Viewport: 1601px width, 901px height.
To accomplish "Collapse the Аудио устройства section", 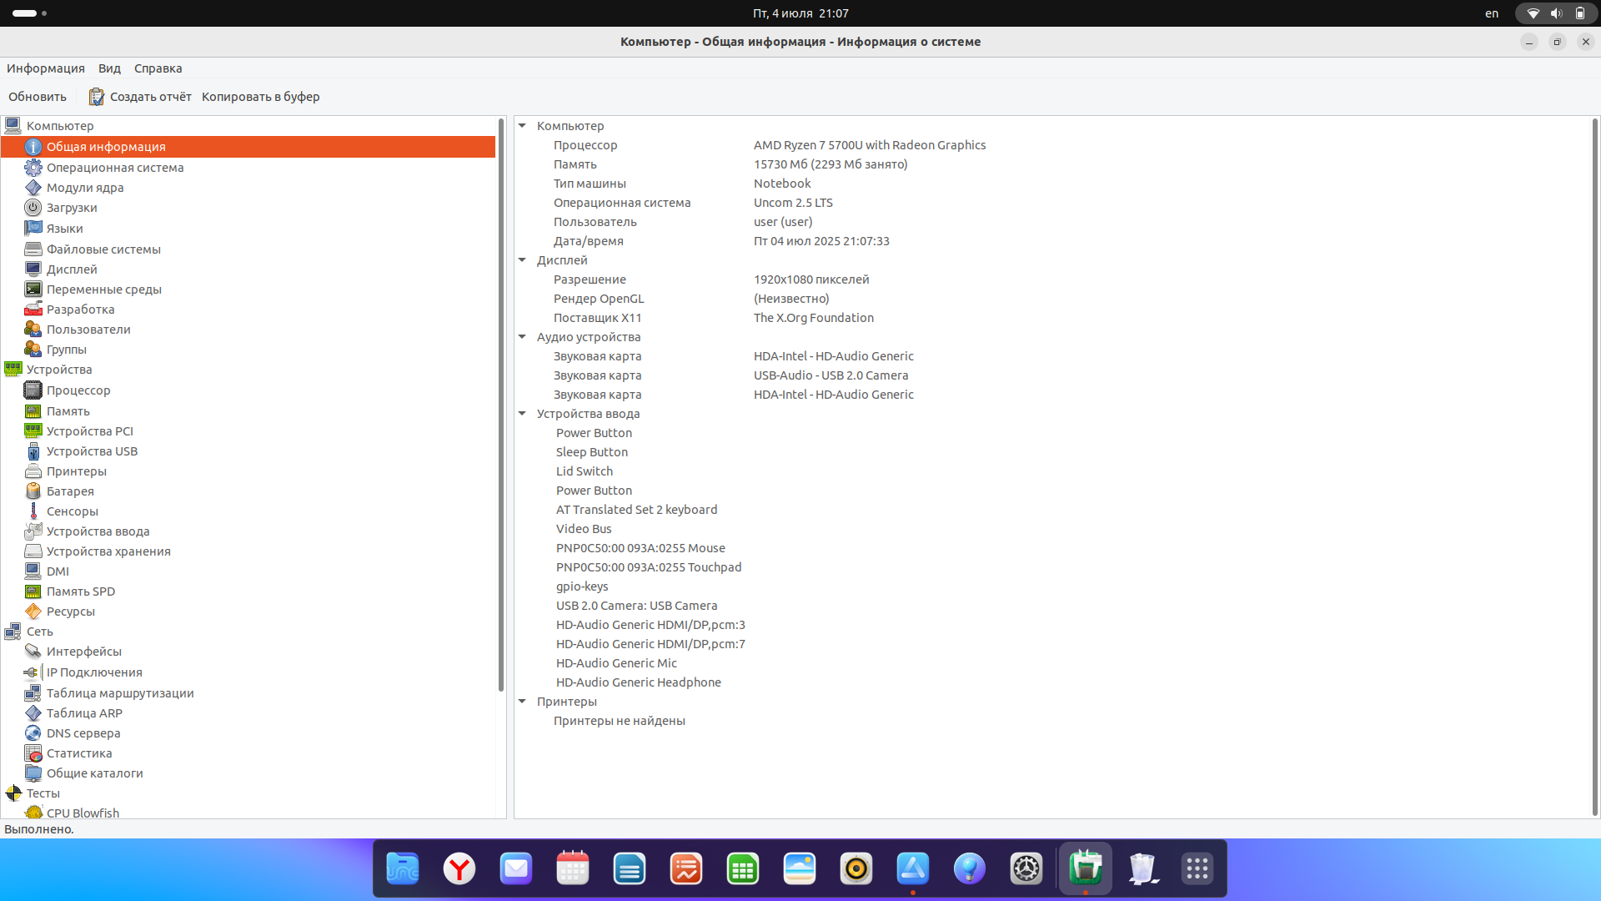I will click(x=523, y=337).
